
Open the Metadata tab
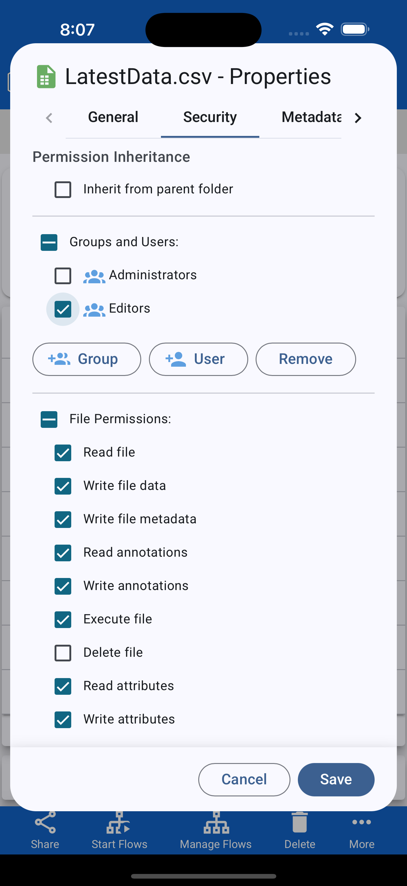coord(311,117)
